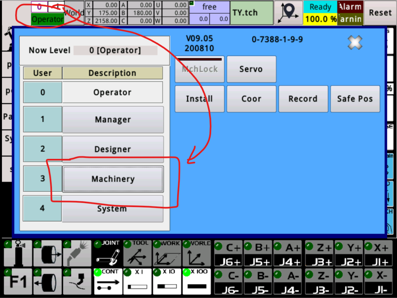Select the WORK coordinate mode icon
This screenshot has width=397, height=298.
click(167, 253)
